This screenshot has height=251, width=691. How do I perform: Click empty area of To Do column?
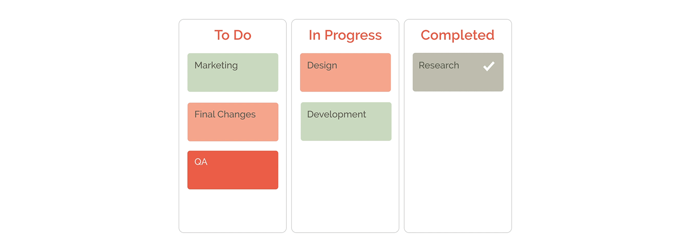(x=233, y=211)
